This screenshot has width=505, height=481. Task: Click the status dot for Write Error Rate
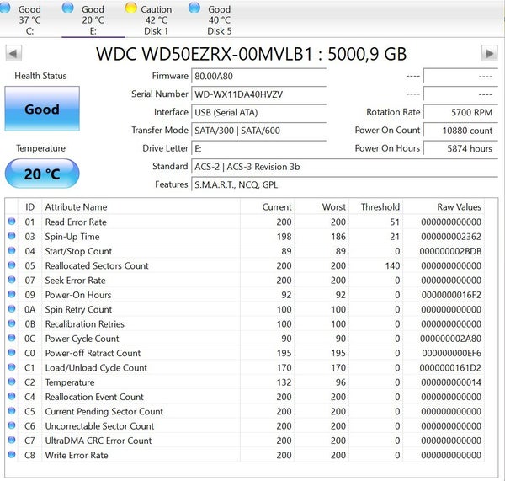coord(12,454)
